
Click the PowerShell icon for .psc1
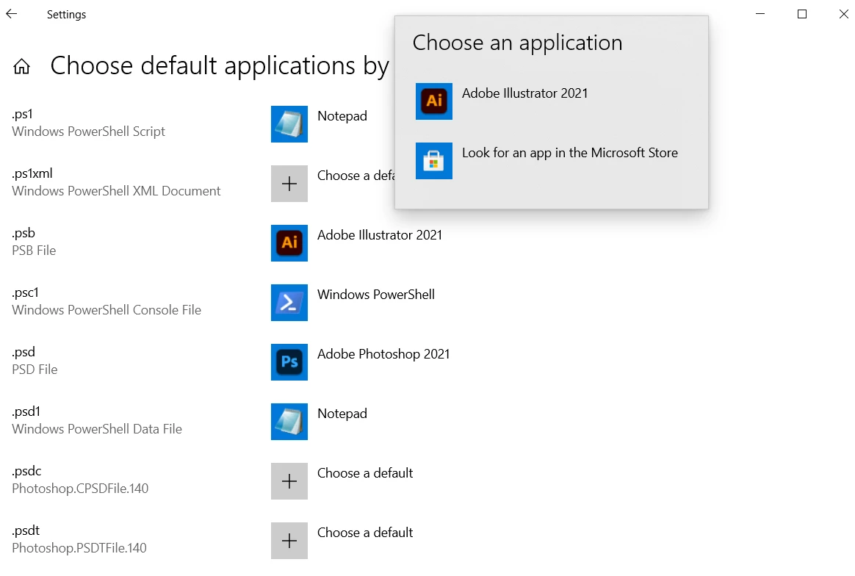point(289,303)
